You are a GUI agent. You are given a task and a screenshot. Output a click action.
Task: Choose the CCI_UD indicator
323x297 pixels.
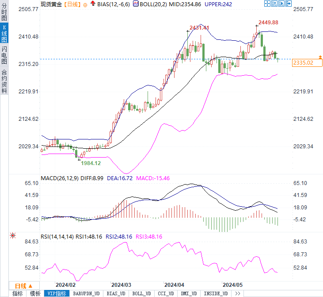(x=166, y=293)
